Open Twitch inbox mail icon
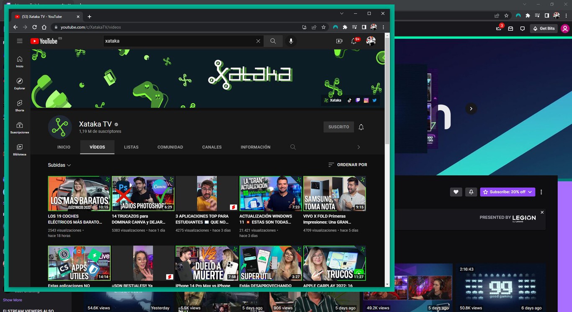The image size is (572, 312). point(510,28)
